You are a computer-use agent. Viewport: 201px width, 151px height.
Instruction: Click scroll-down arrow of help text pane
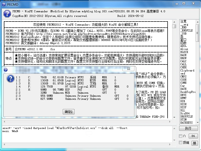click(174, 117)
